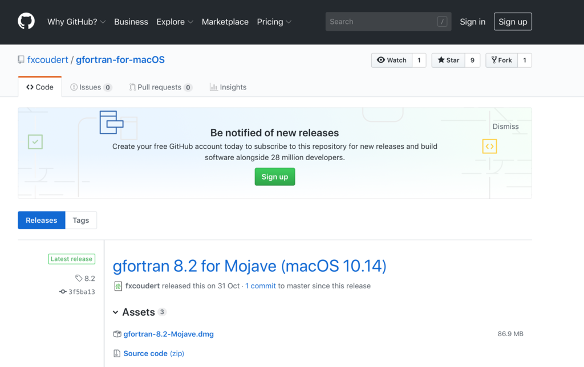Select the Tags tab button
Image resolution: width=584 pixels, height=367 pixels.
click(81, 221)
